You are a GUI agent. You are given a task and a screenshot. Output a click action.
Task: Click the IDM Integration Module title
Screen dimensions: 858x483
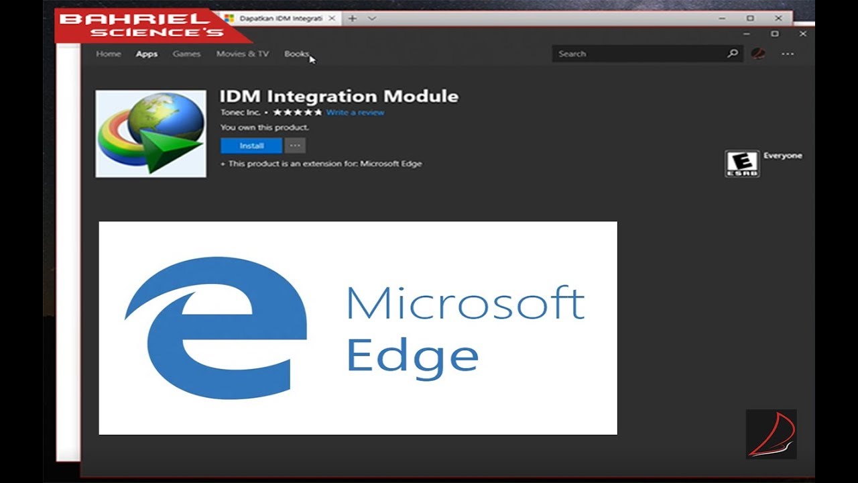coord(339,96)
